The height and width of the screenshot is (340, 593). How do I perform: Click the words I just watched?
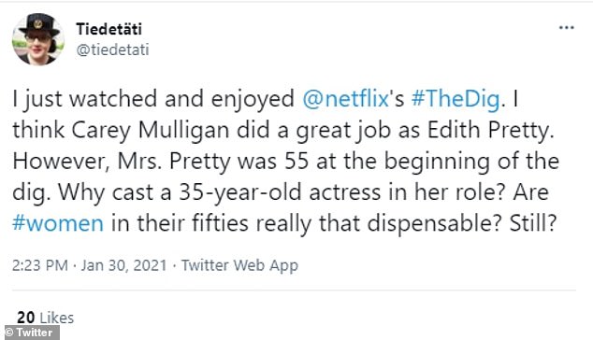[85, 99]
